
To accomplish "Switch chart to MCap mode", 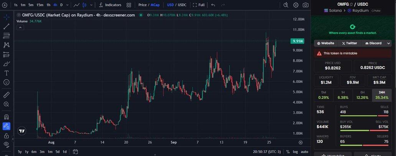I will tap(155, 5).
